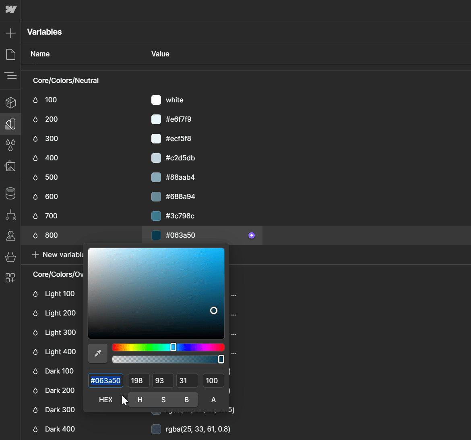Open the Pages panel
Screen dimensions: 471x440
click(x=10, y=54)
